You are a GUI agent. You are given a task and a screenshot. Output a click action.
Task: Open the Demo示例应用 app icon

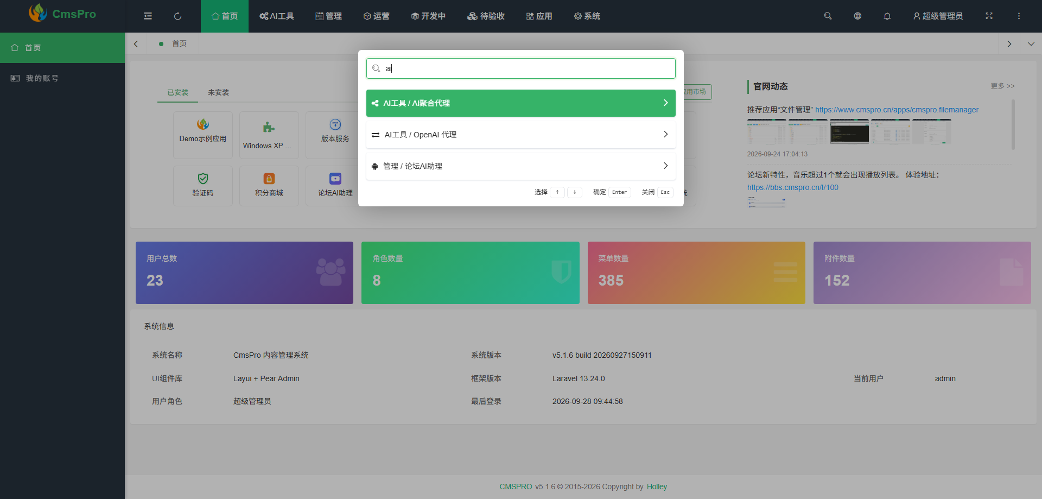tap(203, 124)
